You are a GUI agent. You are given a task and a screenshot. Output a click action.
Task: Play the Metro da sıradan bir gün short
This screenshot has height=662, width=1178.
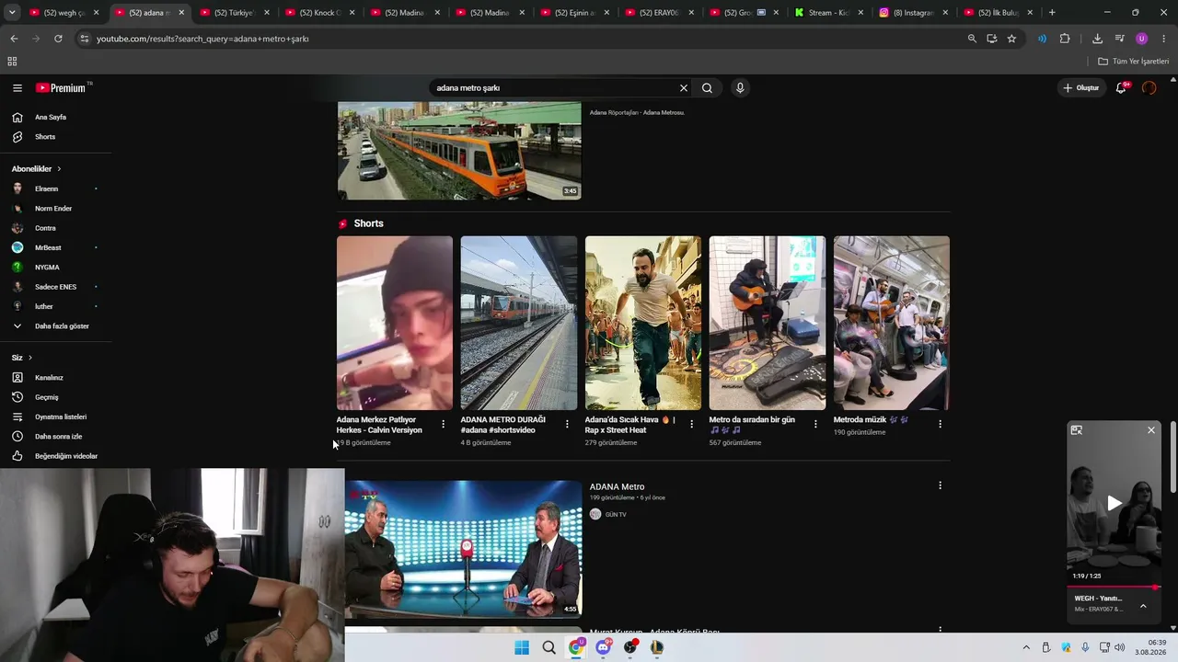click(x=768, y=323)
